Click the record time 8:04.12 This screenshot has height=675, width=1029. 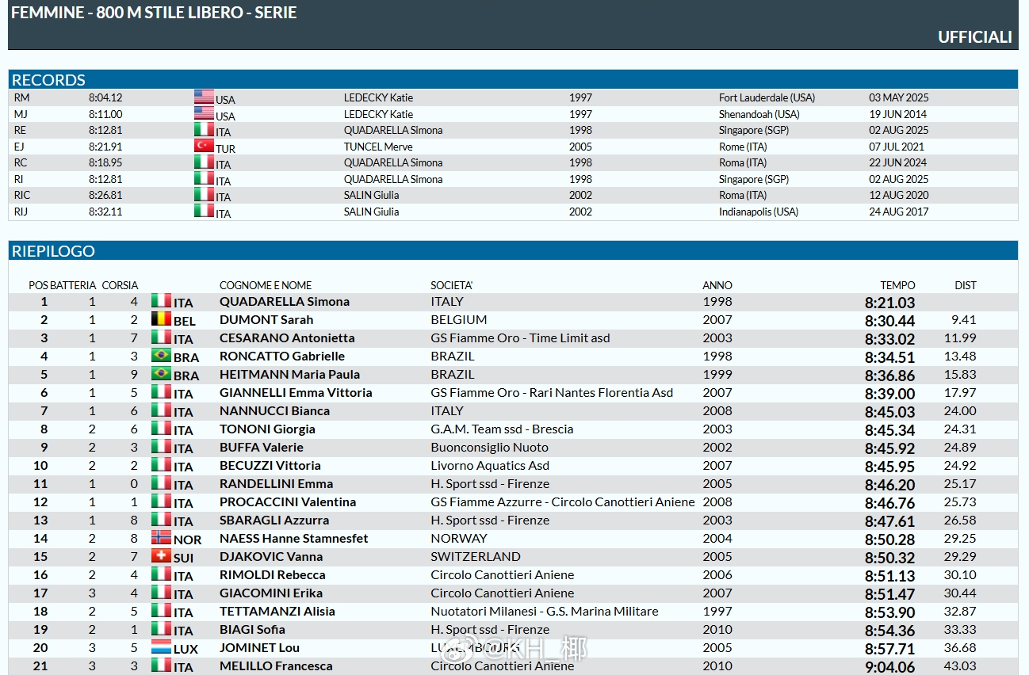(x=105, y=97)
